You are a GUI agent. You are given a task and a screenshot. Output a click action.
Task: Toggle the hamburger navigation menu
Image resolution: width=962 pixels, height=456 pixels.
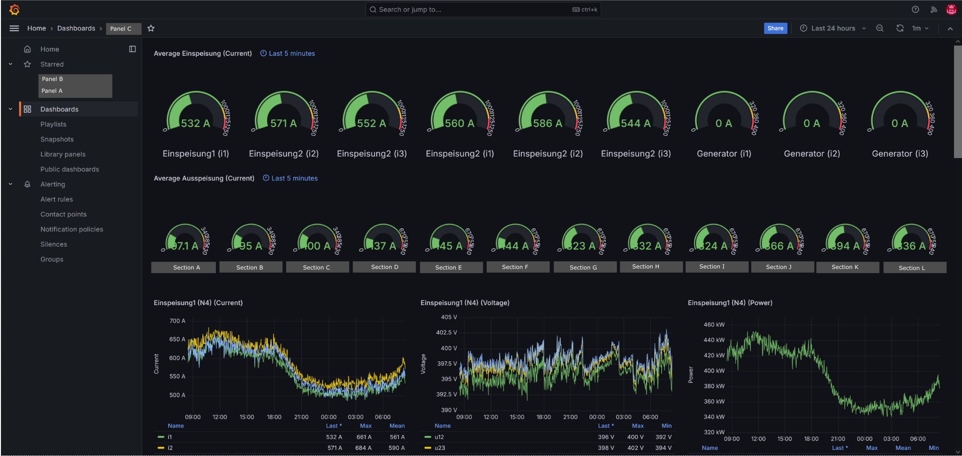pyautogui.click(x=14, y=28)
